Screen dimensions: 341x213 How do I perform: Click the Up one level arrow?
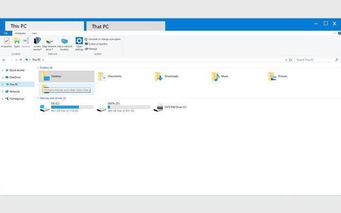click(x=21, y=60)
